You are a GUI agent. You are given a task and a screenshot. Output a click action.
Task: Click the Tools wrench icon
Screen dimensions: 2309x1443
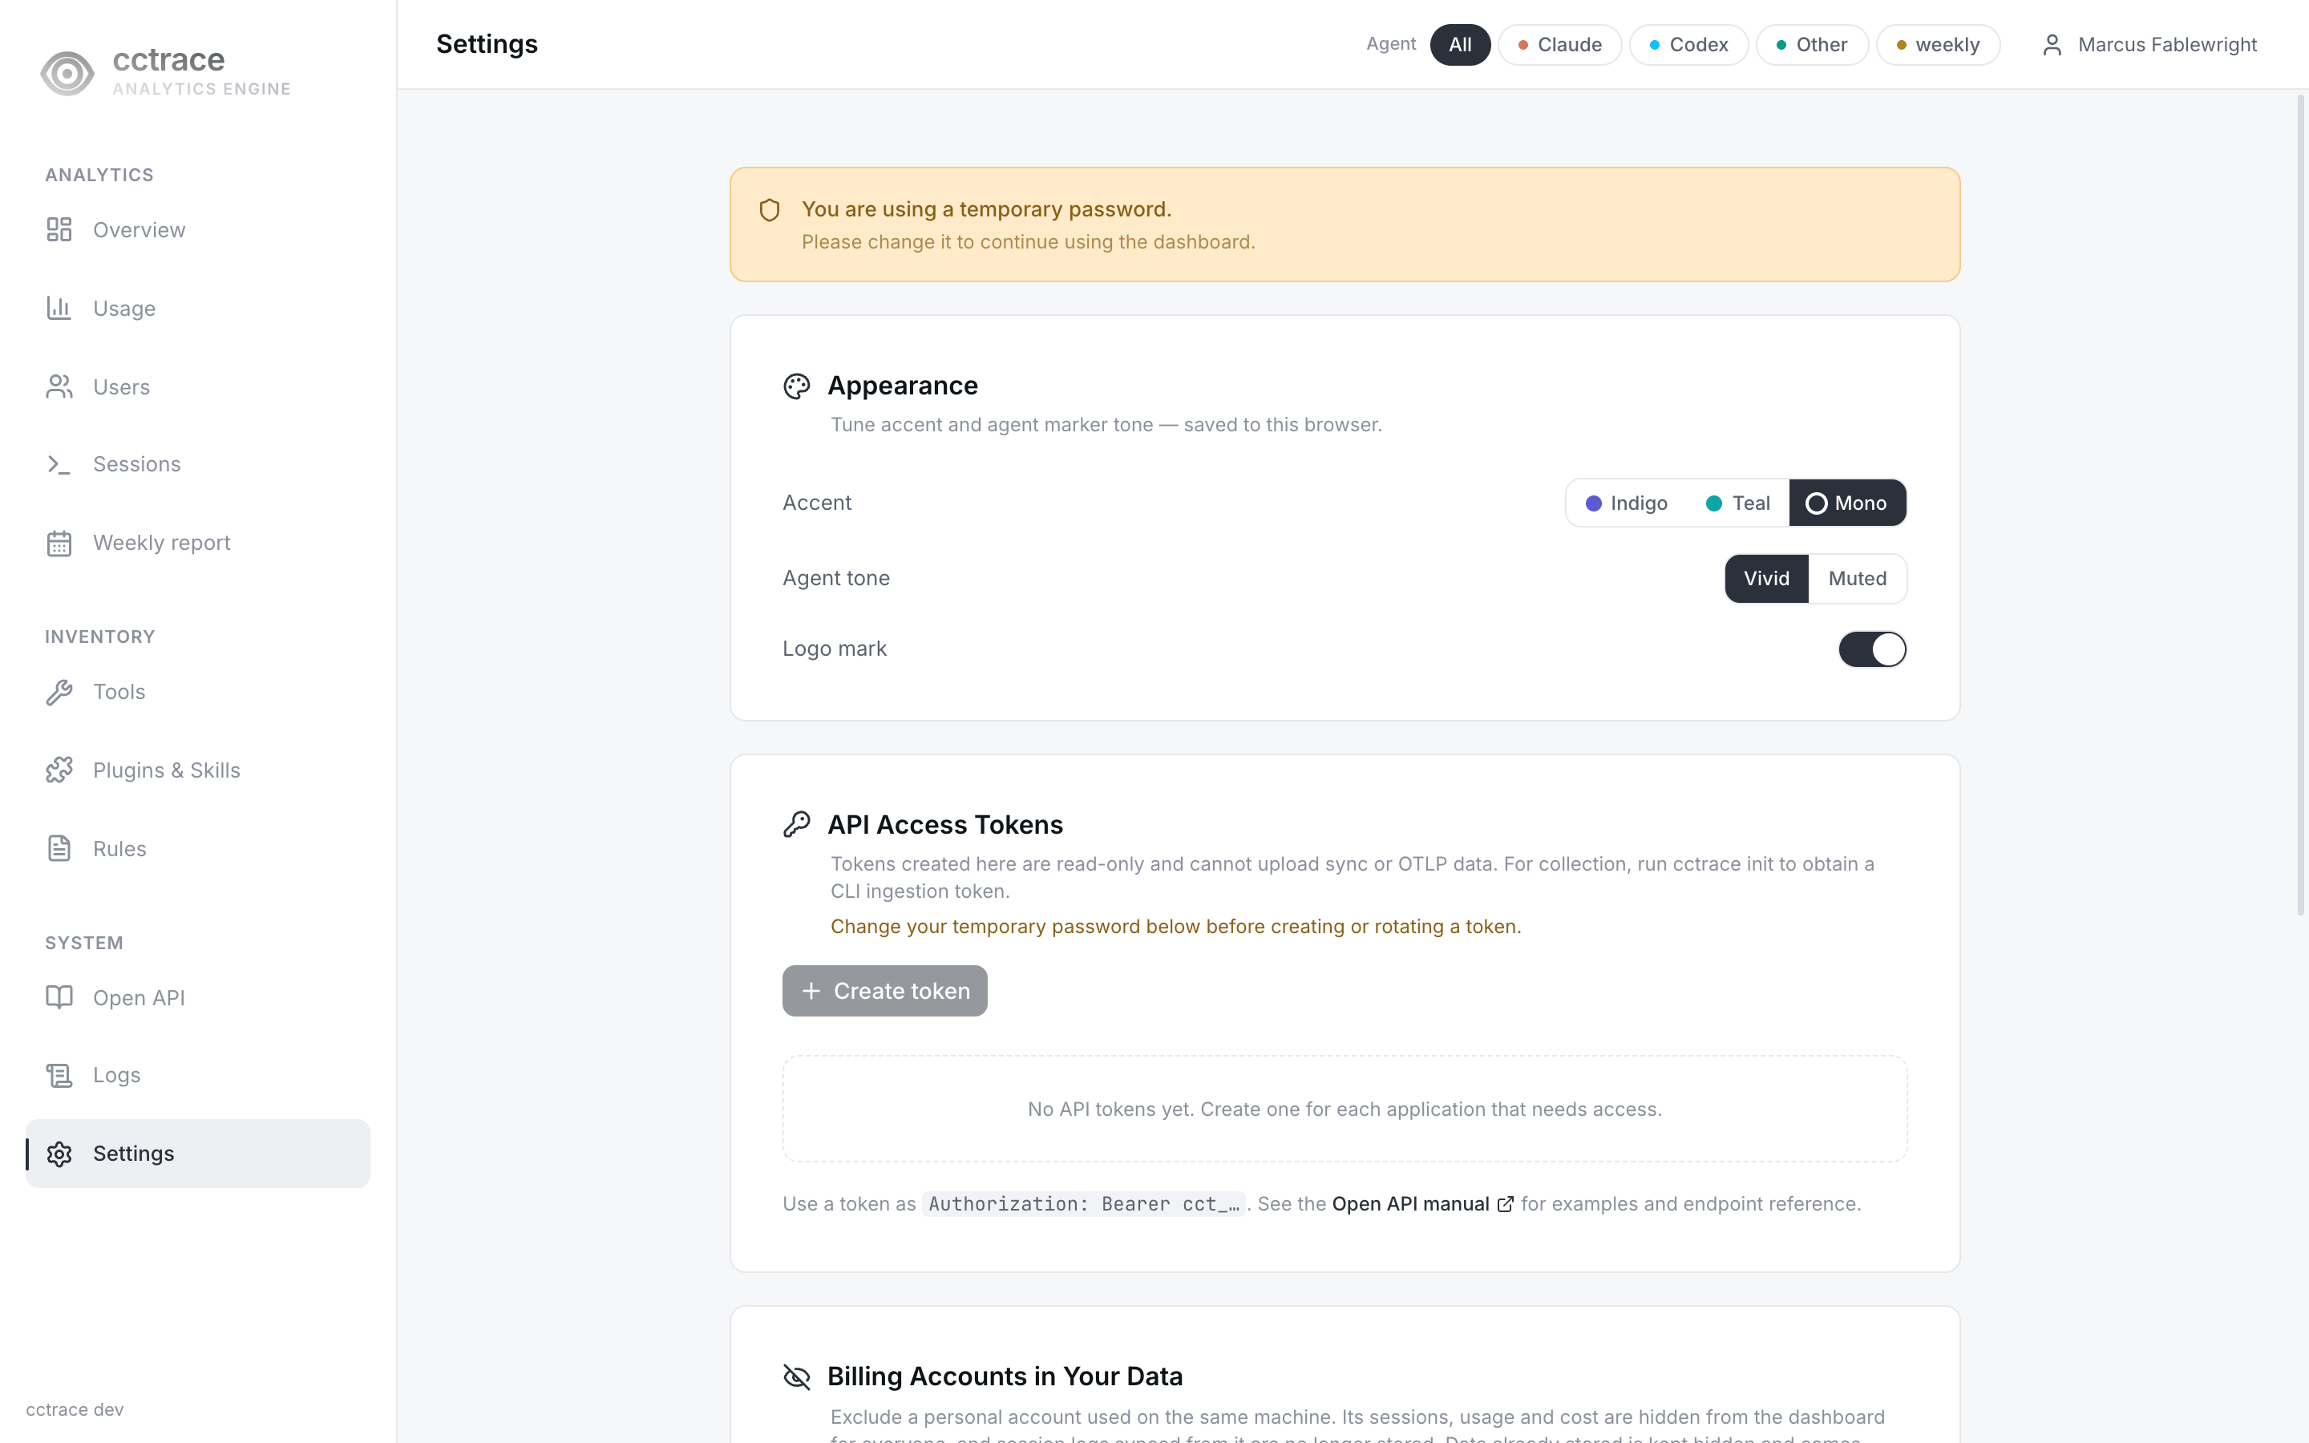pyautogui.click(x=59, y=692)
